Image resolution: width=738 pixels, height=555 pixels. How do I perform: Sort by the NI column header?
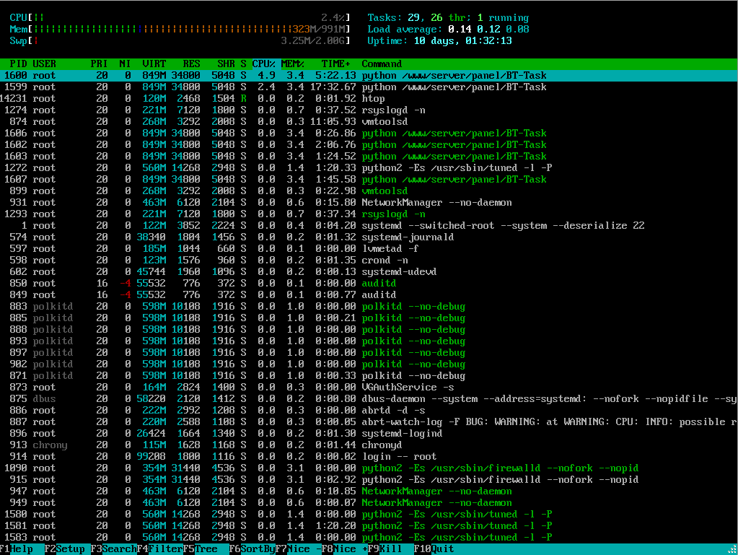(x=125, y=64)
